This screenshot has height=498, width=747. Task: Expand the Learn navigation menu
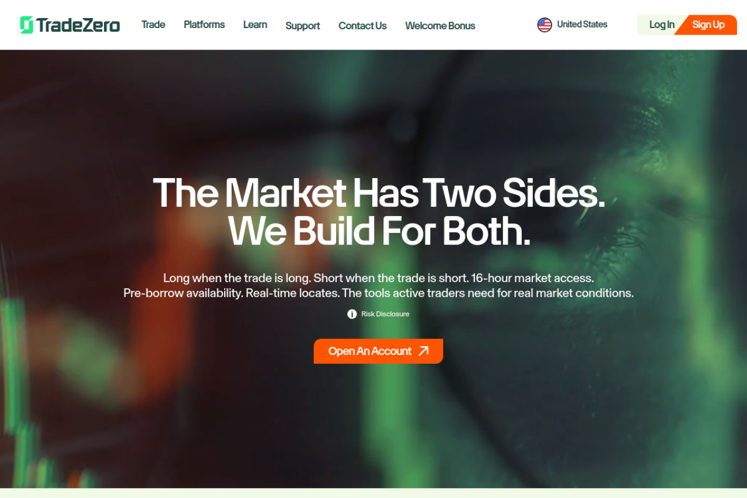(x=255, y=25)
